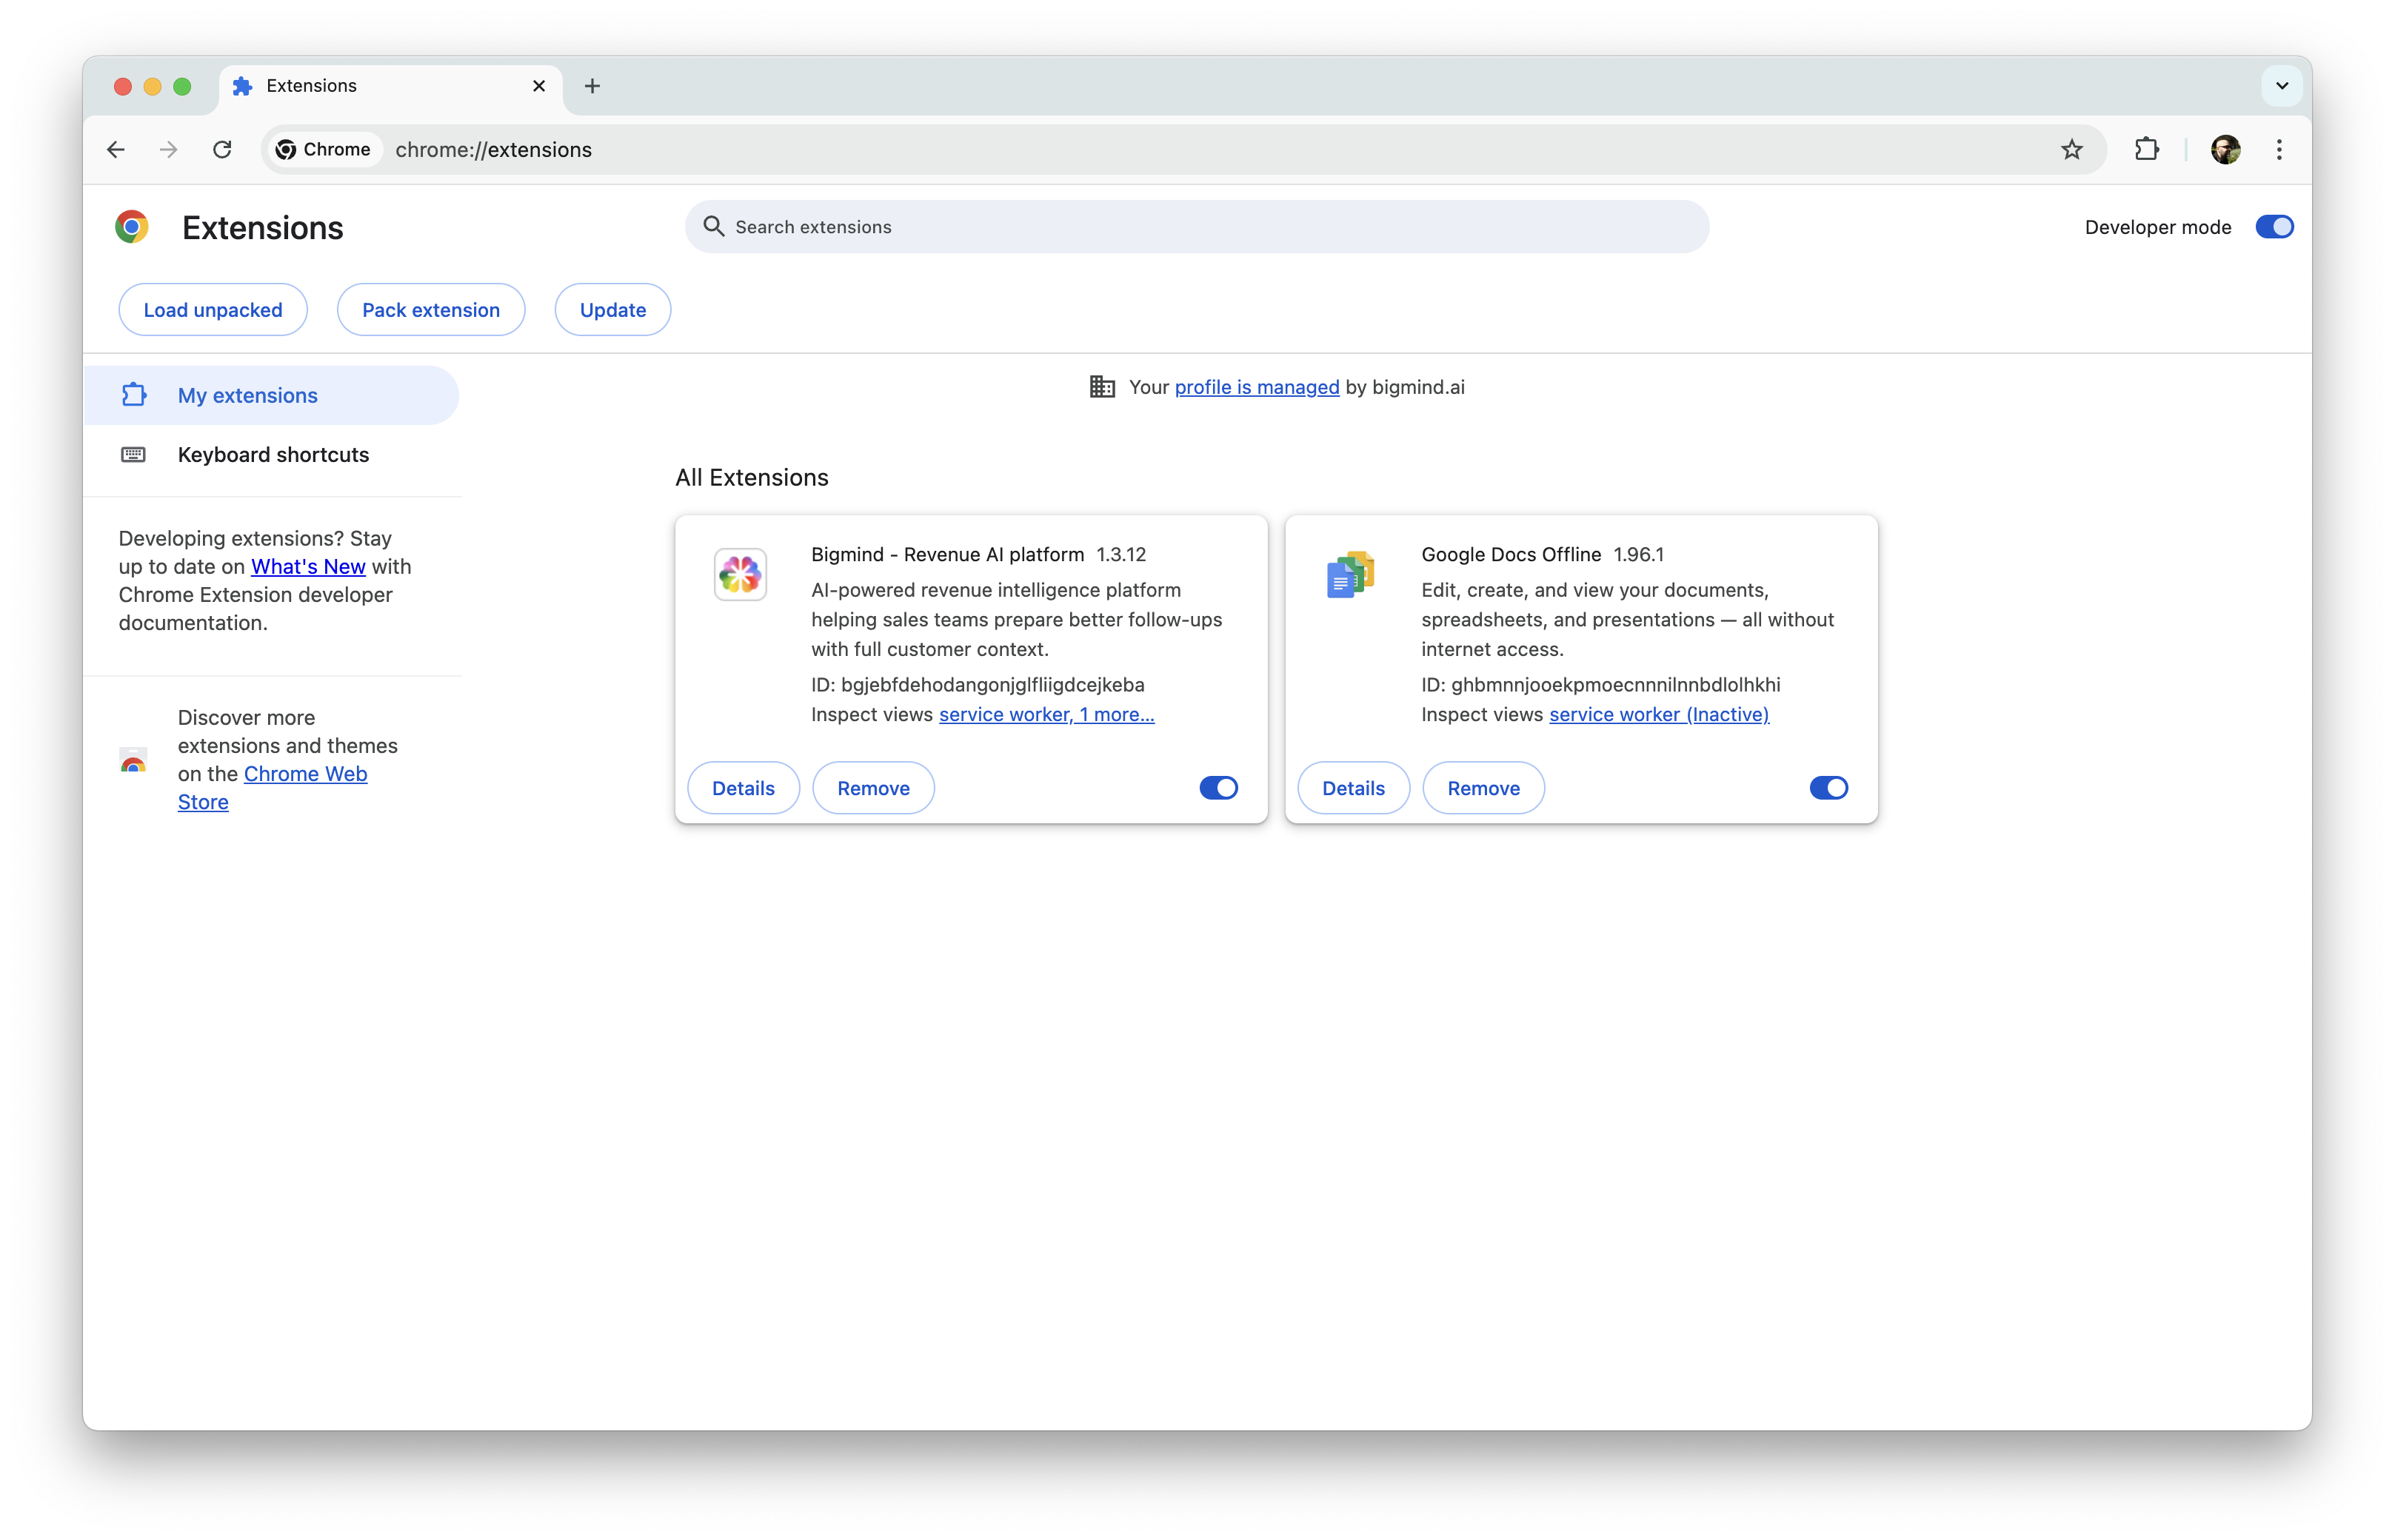
Task: Click the Chrome Web Store rainbow icon
Action: (133, 760)
